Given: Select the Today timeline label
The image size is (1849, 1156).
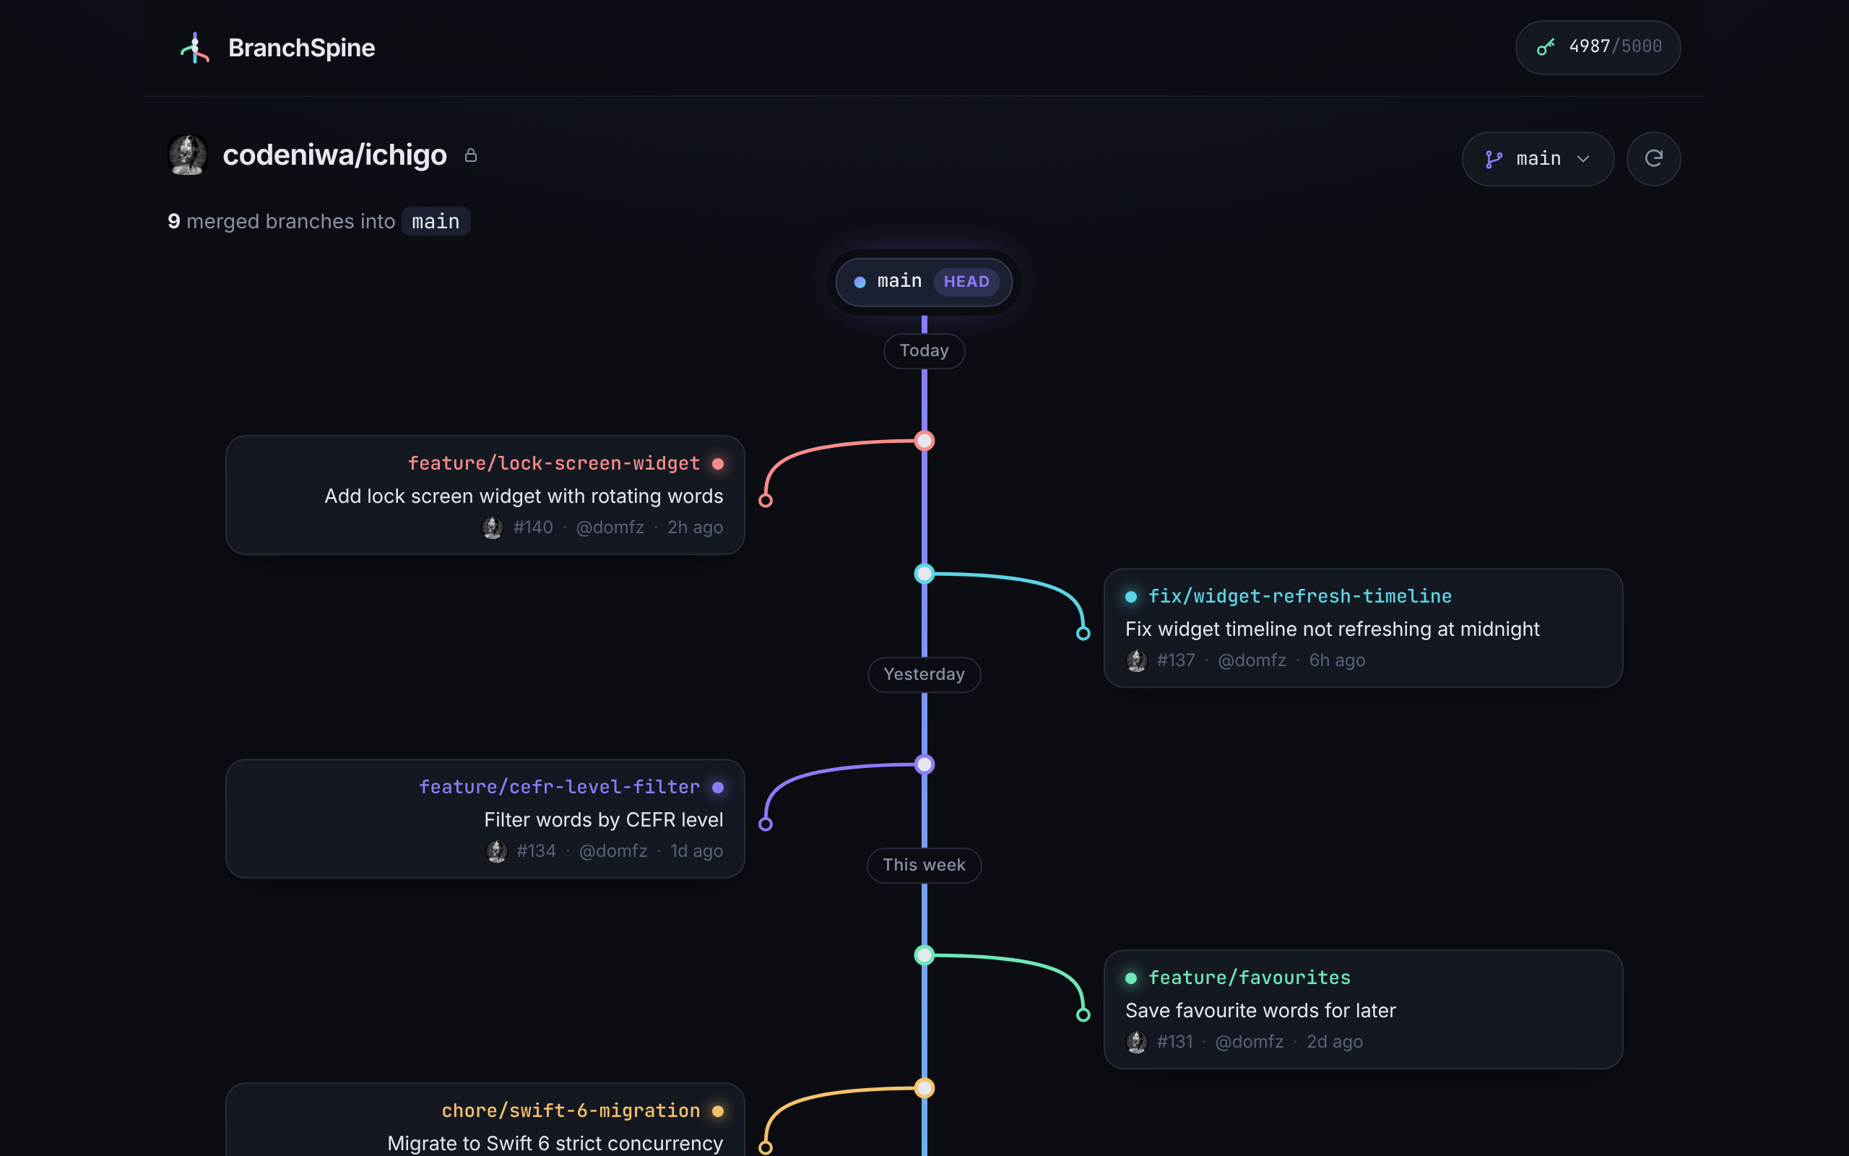Looking at the screenshot, I should pyautogui.click(x=924, y=351).
